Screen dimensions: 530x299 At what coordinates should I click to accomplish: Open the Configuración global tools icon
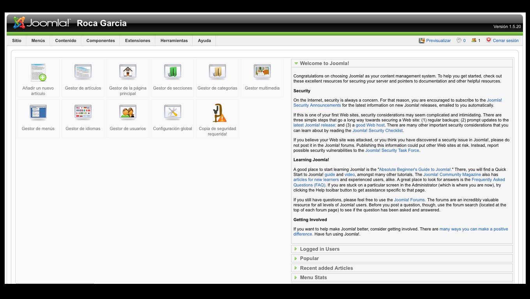173,113
